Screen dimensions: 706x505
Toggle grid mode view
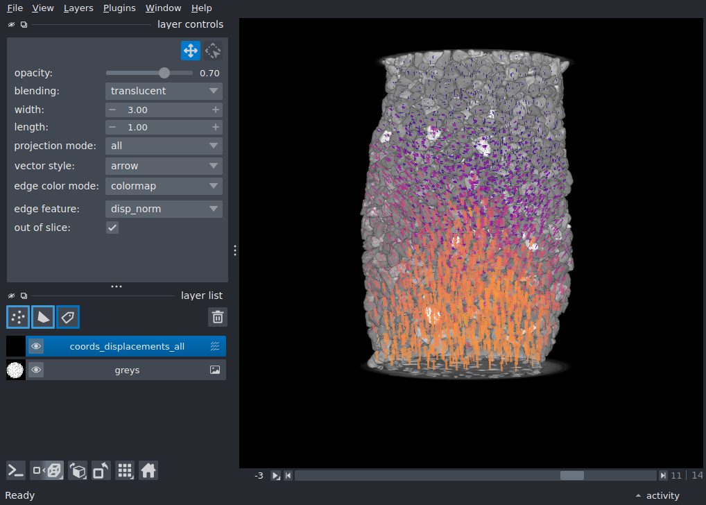coord(125,471)
